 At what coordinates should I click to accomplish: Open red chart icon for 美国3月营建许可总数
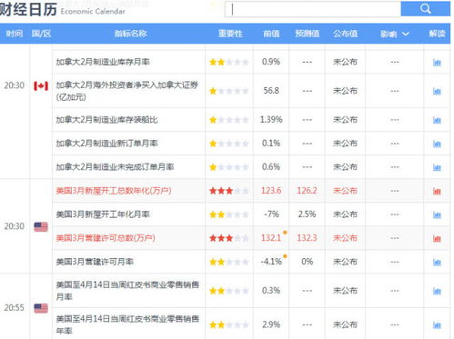437,238
